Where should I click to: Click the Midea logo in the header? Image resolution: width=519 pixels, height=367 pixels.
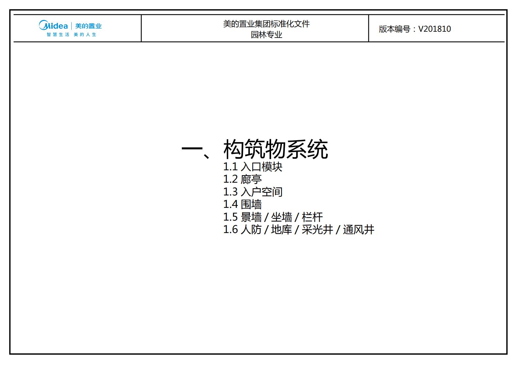click(53, 25)
